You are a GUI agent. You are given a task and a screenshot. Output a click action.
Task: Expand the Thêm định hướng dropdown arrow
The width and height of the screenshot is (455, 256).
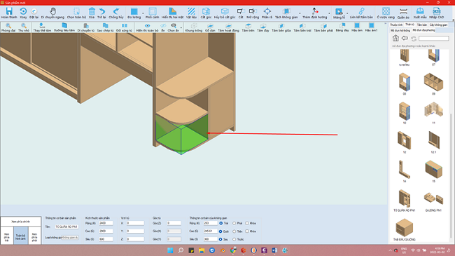tap(329, 13)
